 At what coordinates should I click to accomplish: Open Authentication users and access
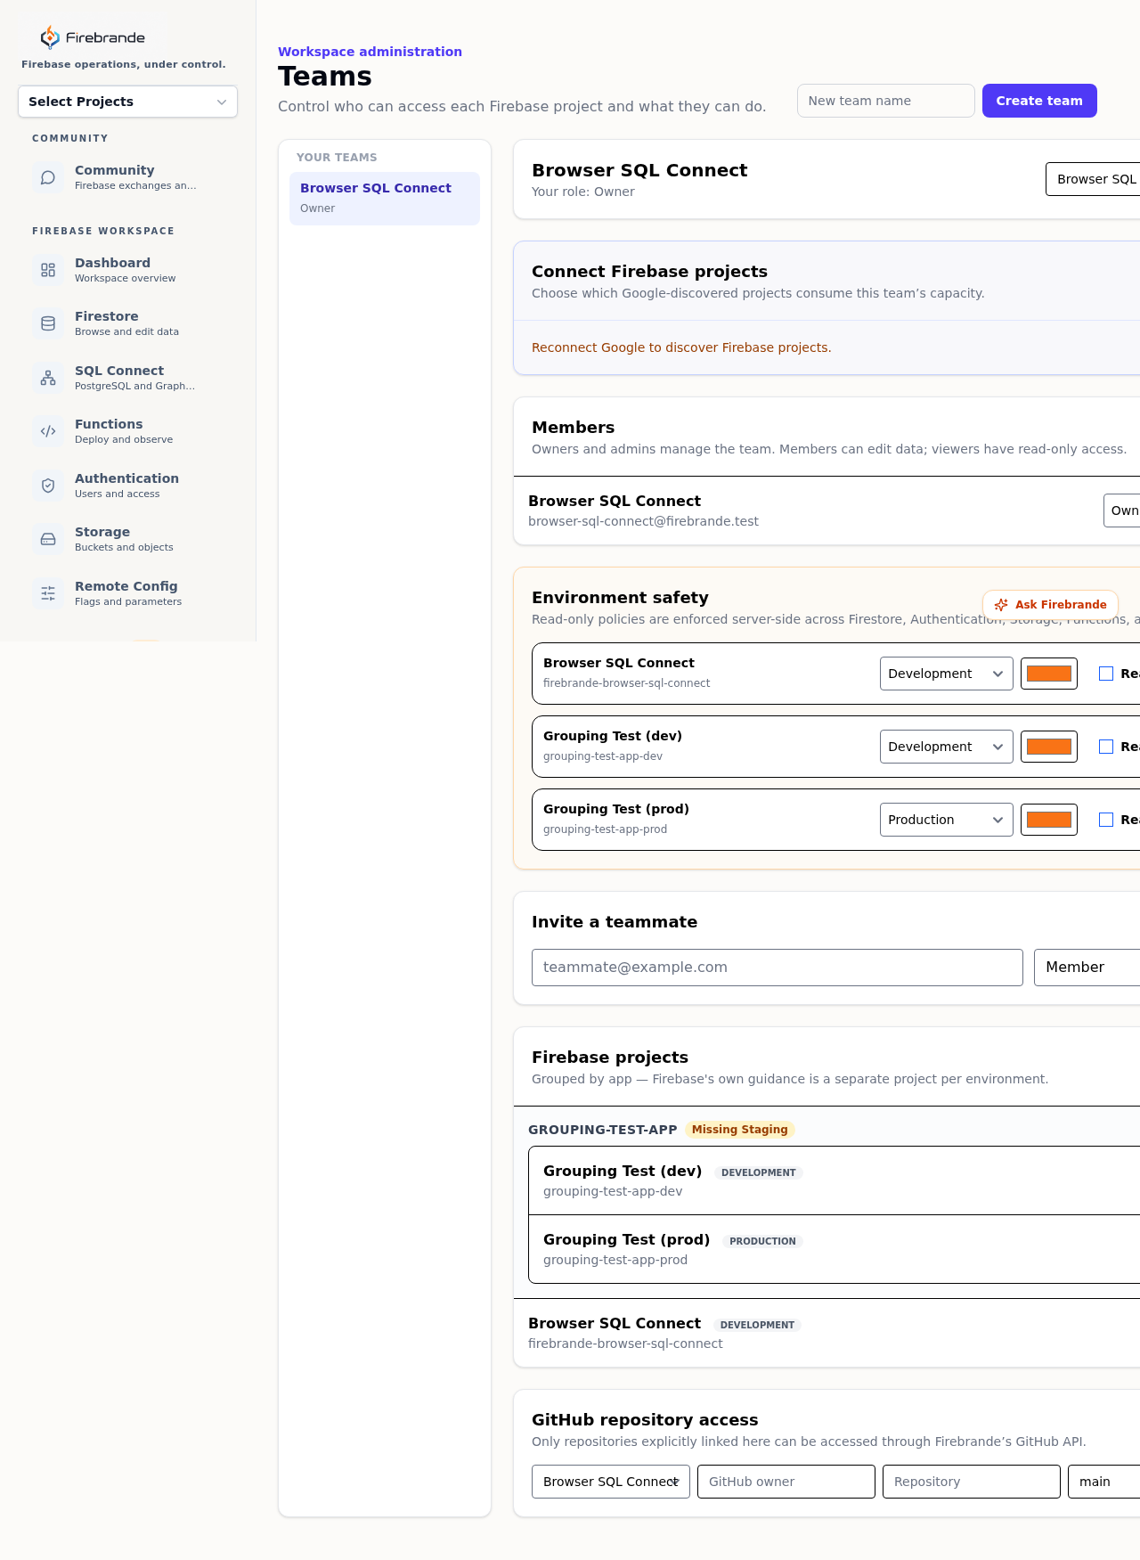(127, 486)
